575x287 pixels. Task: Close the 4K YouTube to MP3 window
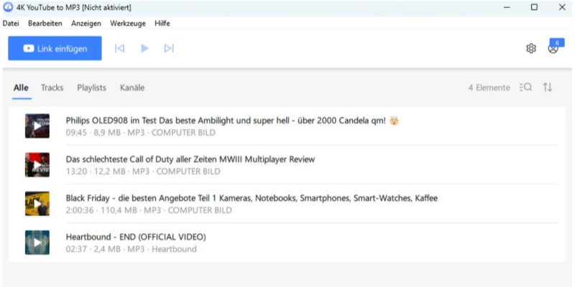(x=562, y=7)
